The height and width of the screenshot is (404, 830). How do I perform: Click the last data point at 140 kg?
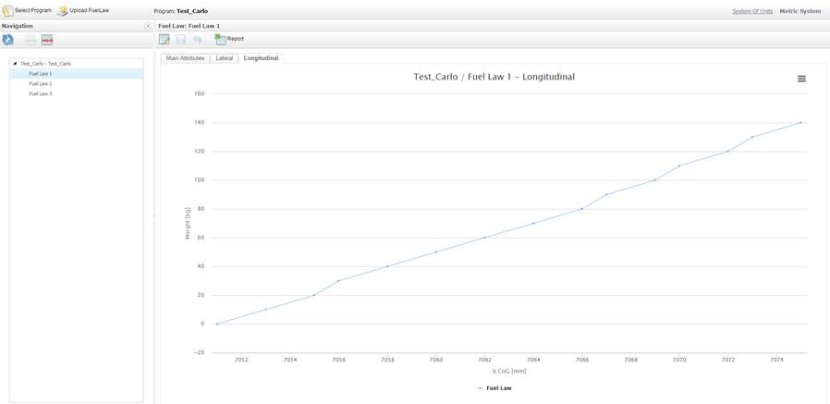pos(800,122)
